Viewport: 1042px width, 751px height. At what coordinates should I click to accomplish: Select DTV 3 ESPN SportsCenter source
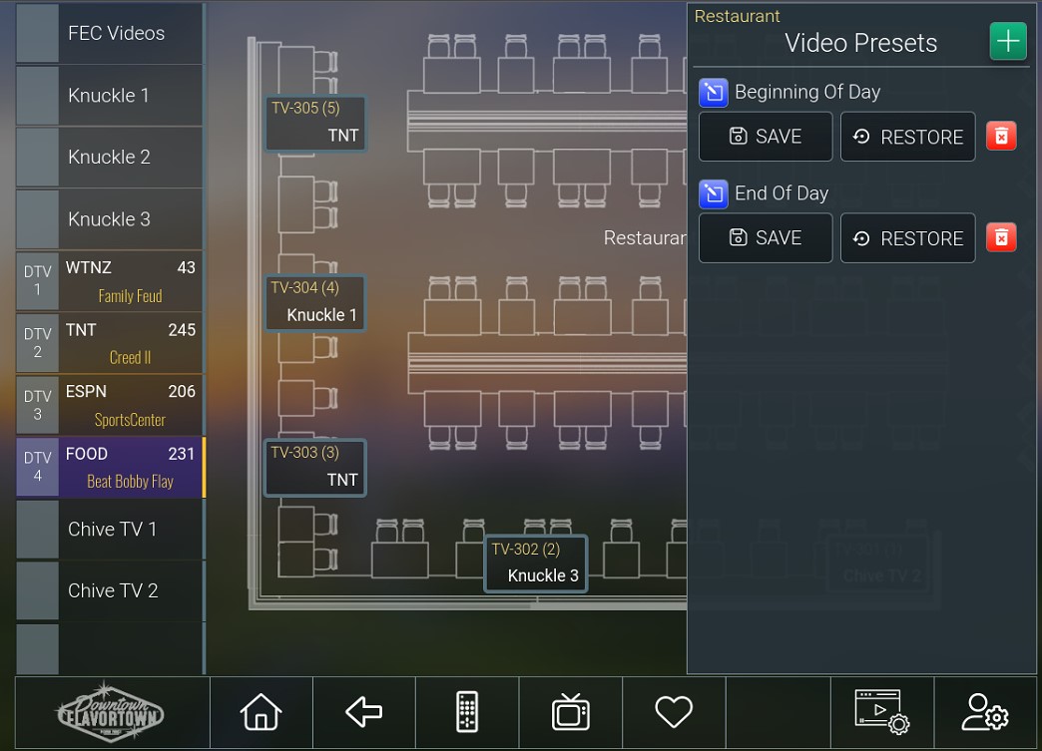[109, 405]
